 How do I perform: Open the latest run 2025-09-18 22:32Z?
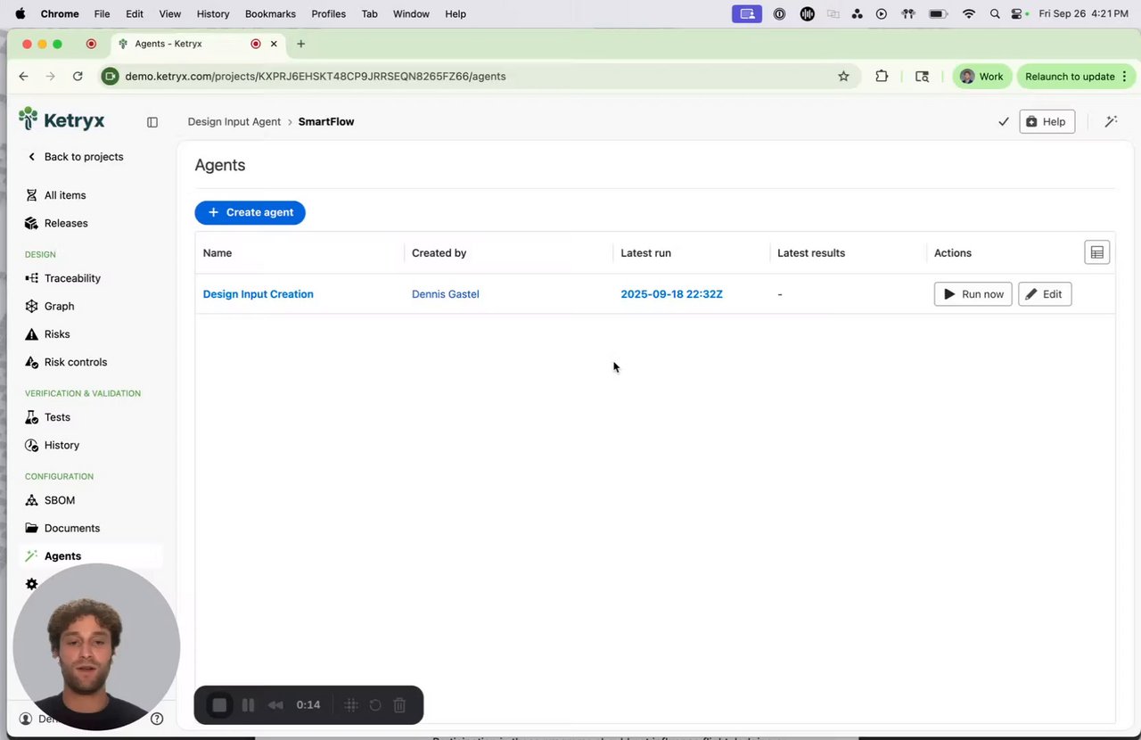point(671,294)
